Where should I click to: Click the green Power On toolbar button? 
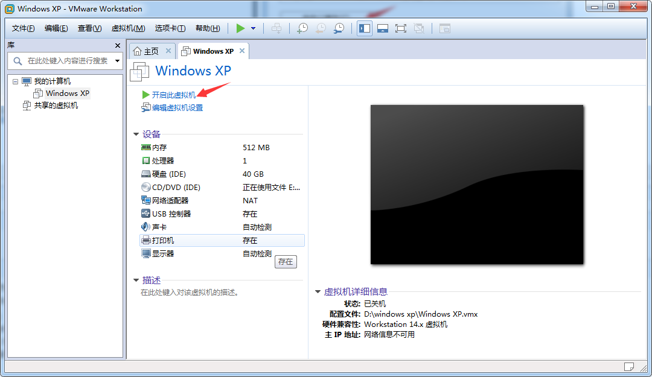[240, 28]
